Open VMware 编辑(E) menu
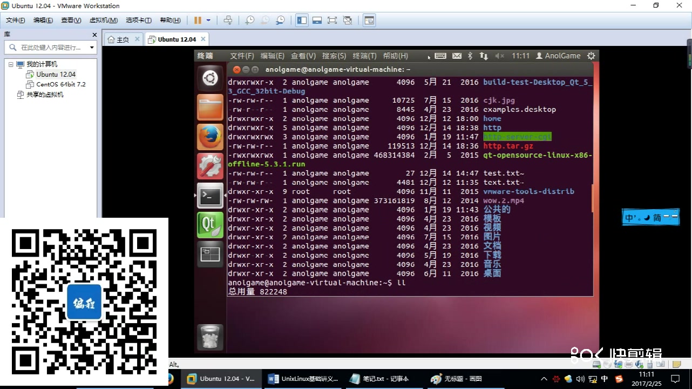 coord(43,20)
